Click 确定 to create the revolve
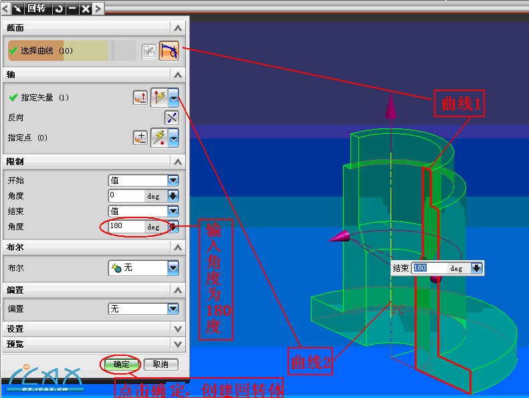Viewport: 529px width, 398px height. click(x=121, y=365)
